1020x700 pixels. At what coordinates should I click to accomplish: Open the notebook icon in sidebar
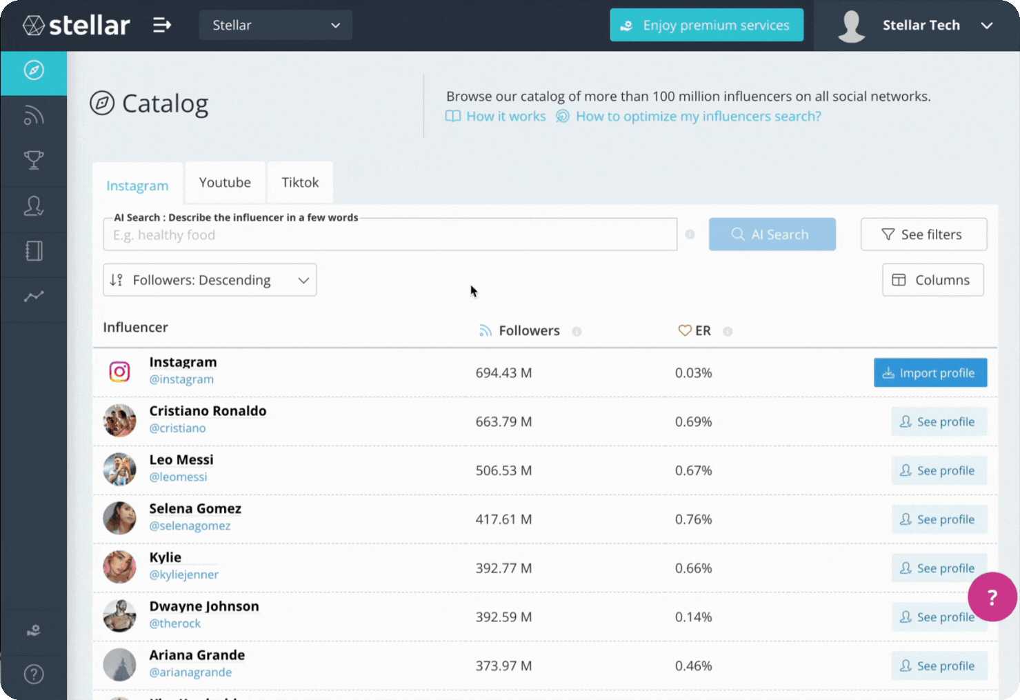coord(34,251)
